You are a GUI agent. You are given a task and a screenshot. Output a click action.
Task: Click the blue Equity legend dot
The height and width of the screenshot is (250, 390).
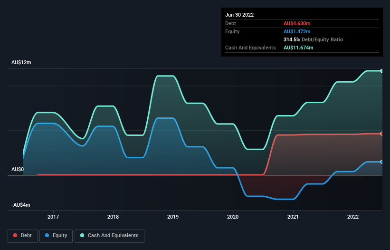tap(47, 235)
